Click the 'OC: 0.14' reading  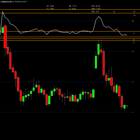pyautogui.click(x=96, y=6)
